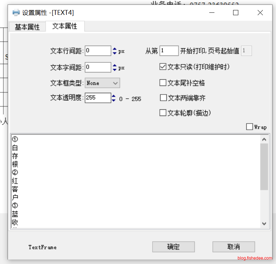This screenshot has height=264, width=276.
Task: Decrease the 文本行间距 value with down arrow
Action: pyautogui.click(x=114, y=53)
